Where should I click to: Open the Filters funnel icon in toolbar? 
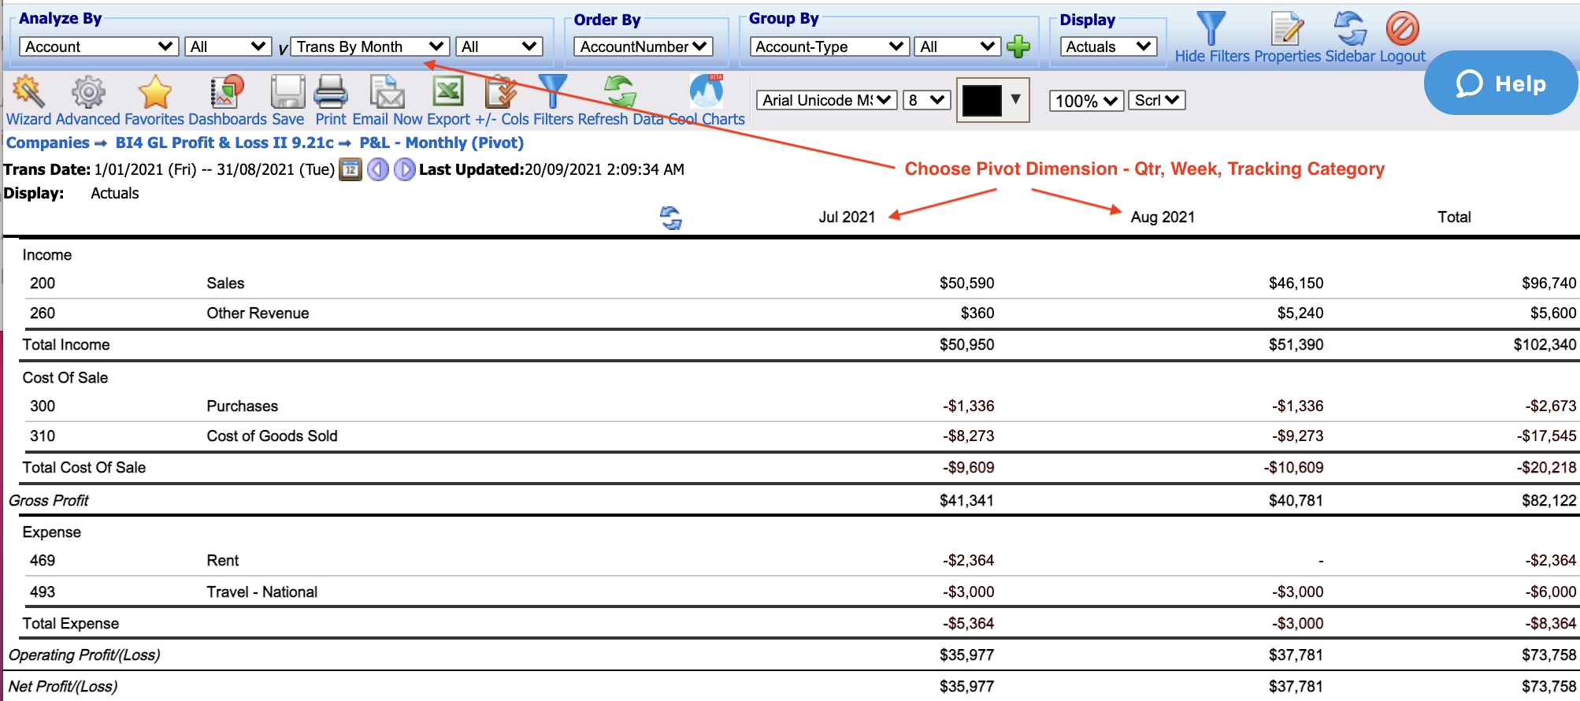tap(553, 91)
